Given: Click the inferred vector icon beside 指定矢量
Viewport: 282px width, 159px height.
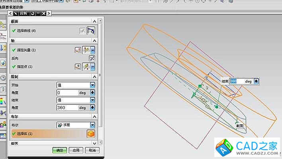Looking at the screenshot, I should [x=86, y=50].
